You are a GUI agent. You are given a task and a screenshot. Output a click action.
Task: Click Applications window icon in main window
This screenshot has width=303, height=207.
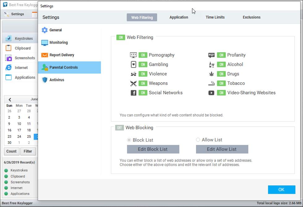8,77
